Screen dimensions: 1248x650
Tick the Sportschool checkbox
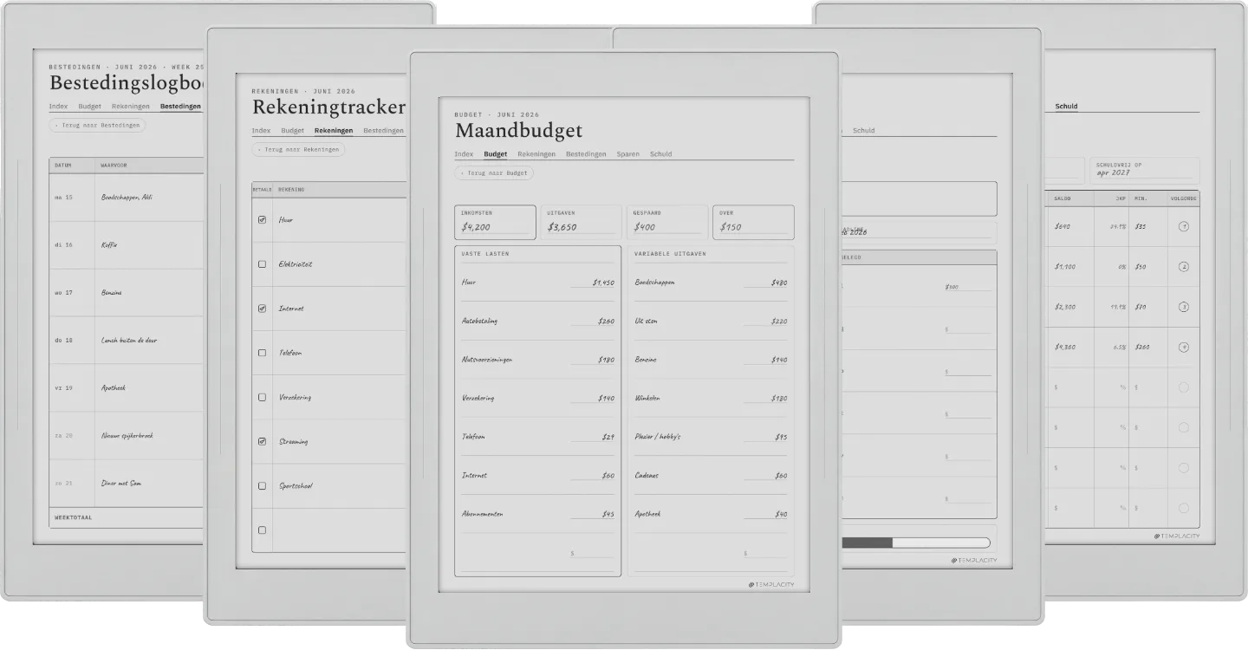[262, 485]
